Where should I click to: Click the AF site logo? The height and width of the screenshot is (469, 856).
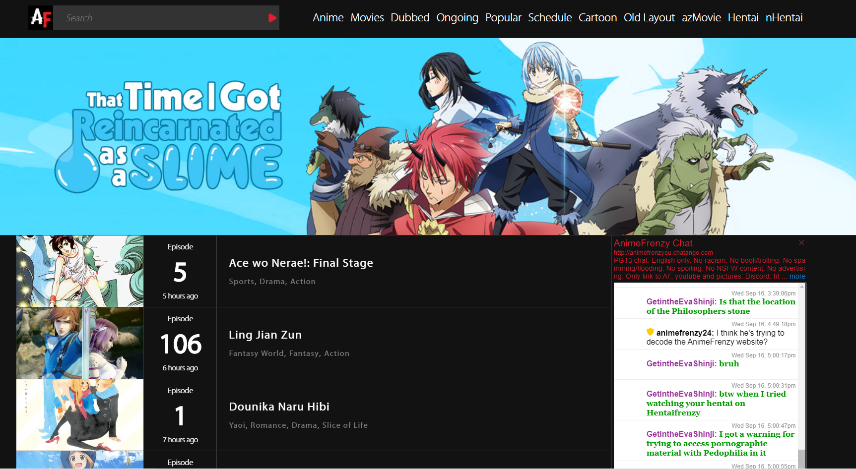click(x=41, y=18)
